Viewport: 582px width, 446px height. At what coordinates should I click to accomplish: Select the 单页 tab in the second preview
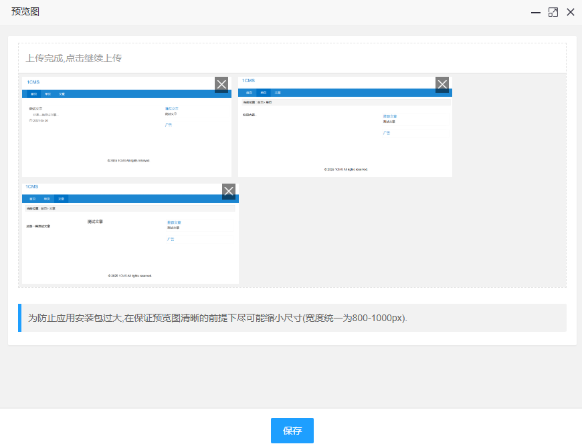click(x=264, y=93)
